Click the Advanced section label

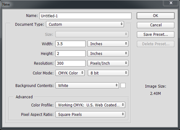pos(24,97)
